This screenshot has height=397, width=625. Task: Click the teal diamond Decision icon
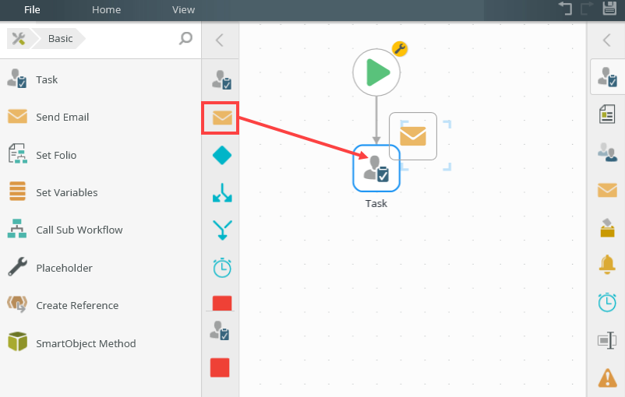click(222, 155)
